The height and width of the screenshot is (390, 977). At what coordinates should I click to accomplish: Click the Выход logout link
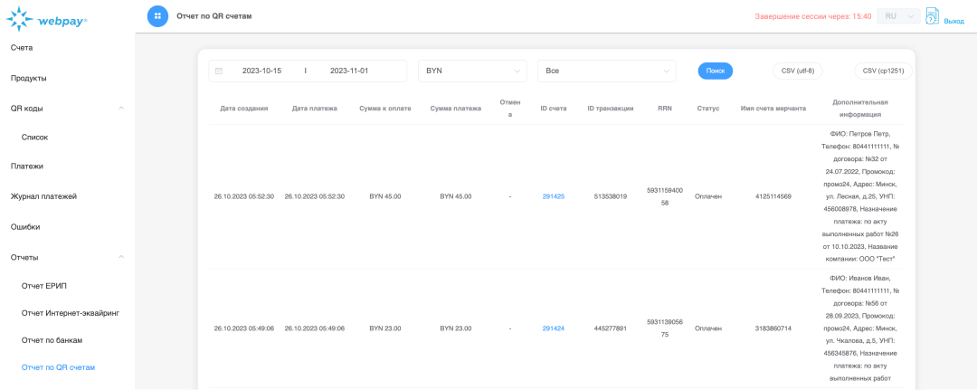pyautogui.click(x=953, y=21)
